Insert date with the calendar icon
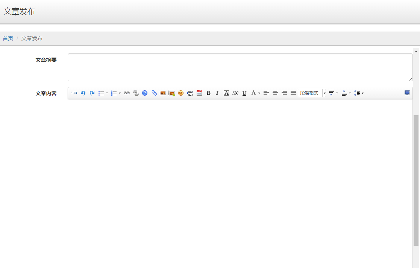Screen dimensions: 420x268 (199, 93)
